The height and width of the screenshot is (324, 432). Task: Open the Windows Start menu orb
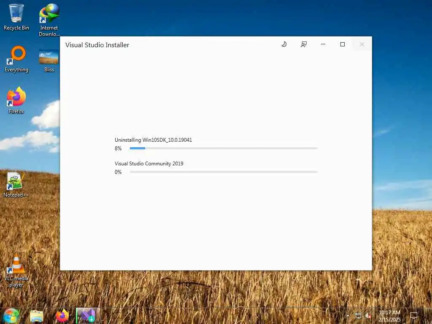pyautogui.click(x=11, y=316)
